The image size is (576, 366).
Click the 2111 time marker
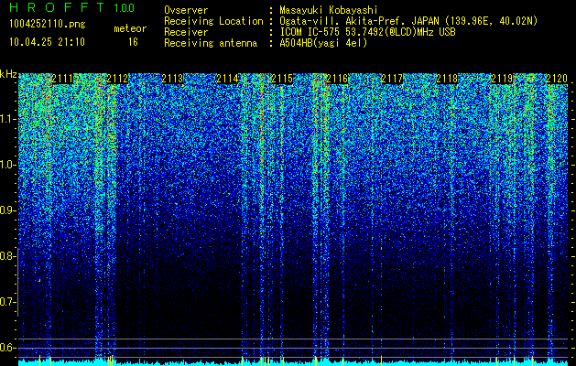(62, 79)
